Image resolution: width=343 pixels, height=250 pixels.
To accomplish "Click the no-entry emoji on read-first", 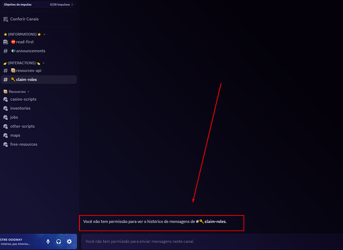I will (13, 41).
